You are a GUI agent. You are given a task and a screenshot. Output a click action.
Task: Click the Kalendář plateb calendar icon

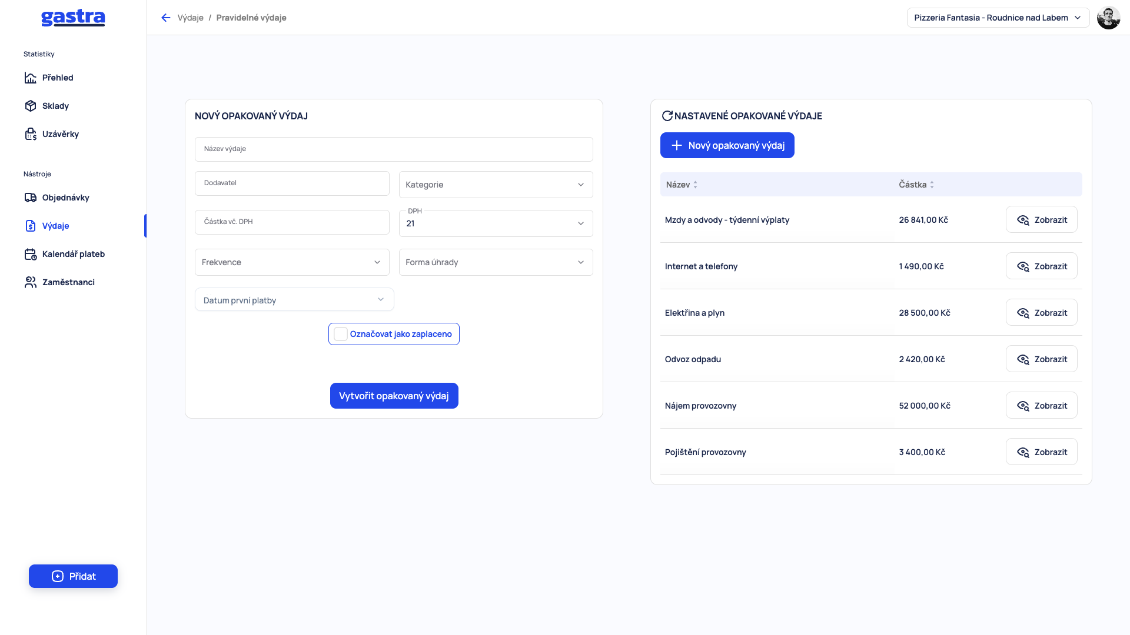31,254
